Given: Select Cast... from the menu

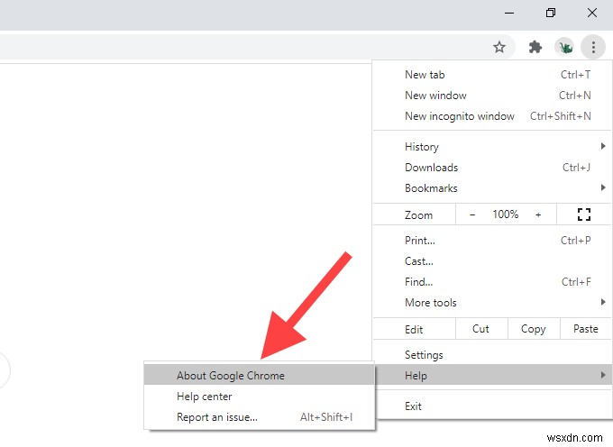Looking at the screenshot, I should click(x=492, y=261).
